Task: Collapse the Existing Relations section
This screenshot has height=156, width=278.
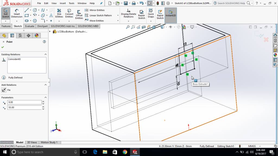Action: click(45, 54)
